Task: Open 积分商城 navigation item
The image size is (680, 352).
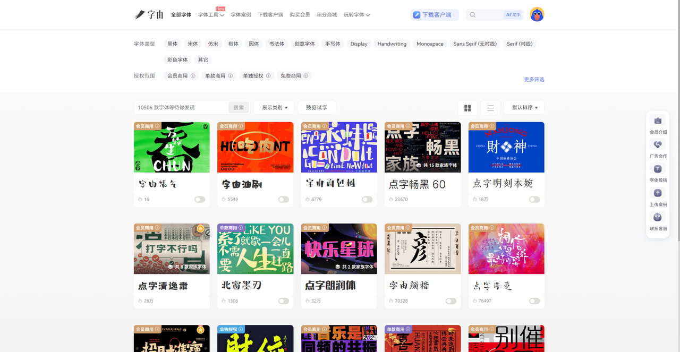Action: click(x=327, y=15)
